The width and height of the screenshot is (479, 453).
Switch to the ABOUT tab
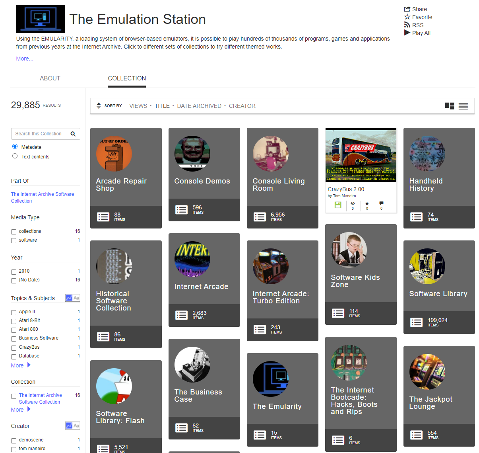[50, 78]
